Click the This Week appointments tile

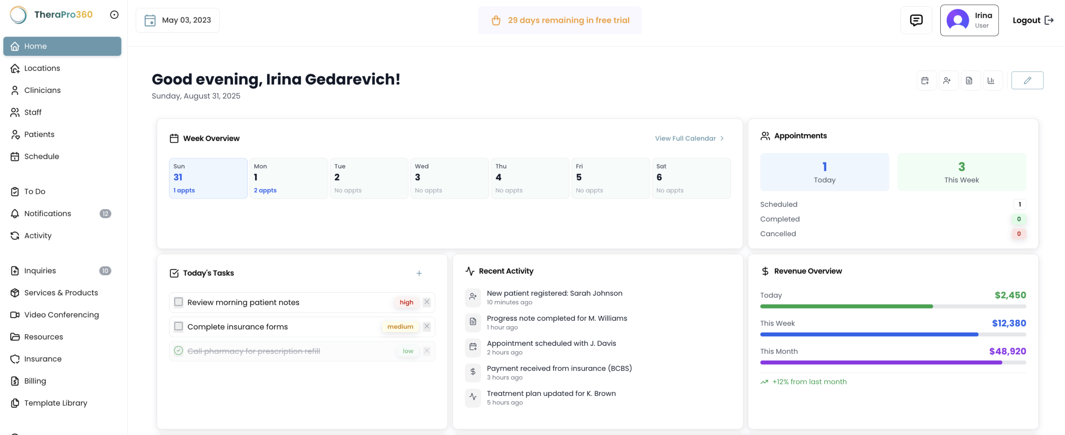[961, 172]
